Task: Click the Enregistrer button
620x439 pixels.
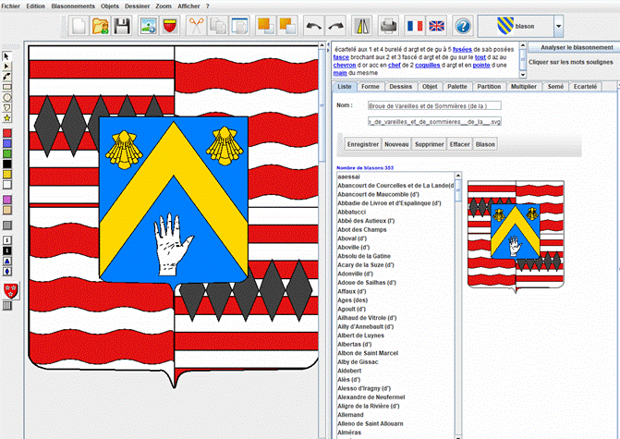Action: pos(362,144)
